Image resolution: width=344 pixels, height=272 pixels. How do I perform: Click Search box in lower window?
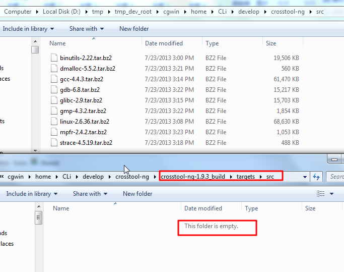tap(335, 177)
